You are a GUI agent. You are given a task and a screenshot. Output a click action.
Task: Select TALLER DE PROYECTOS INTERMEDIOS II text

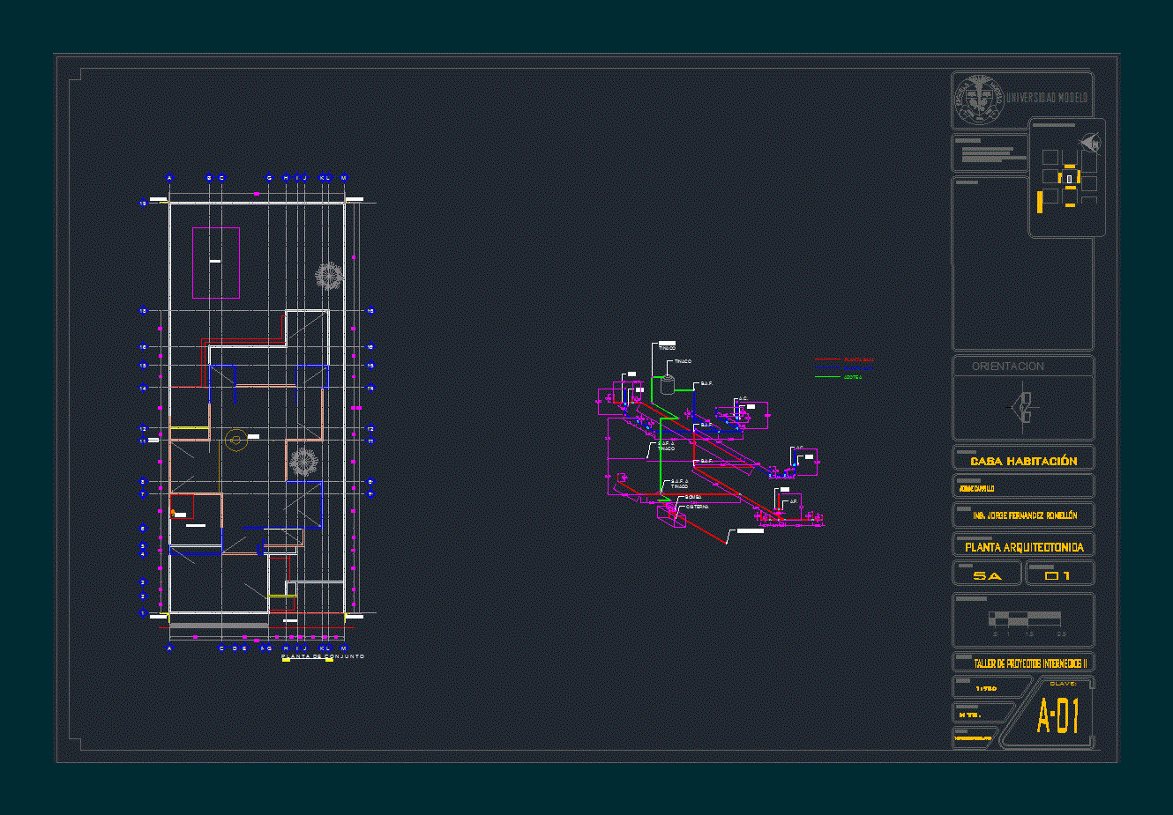coord(1030,663)
